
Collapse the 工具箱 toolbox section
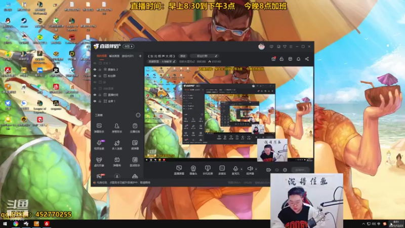[138, 115]
